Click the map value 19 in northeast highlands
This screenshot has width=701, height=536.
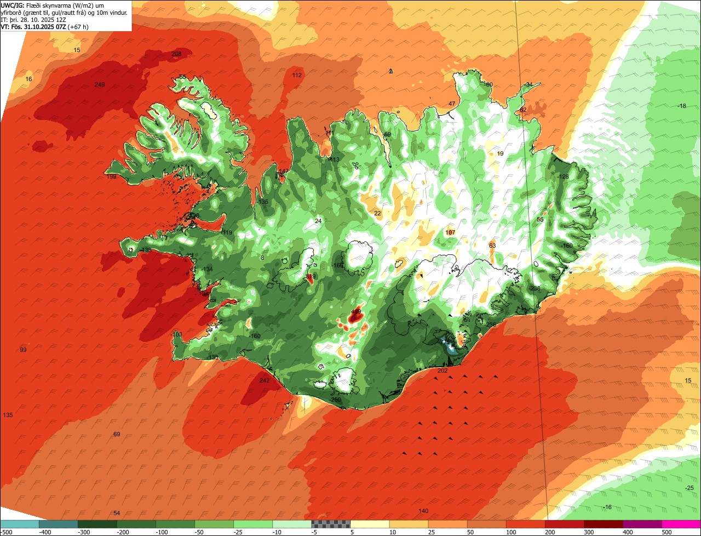click(x=500, y=153)
